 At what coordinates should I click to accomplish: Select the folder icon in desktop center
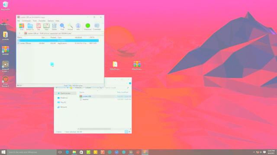(115, 66)
